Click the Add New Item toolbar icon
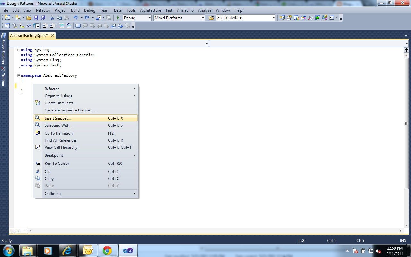This screenshot has height=257, width=411. click(x=18, y=18)
